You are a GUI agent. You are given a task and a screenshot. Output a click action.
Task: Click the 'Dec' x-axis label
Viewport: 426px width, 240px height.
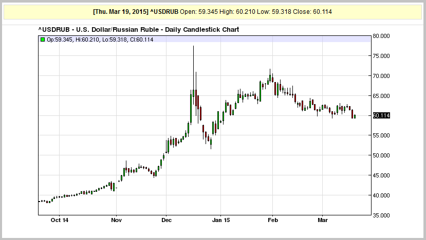(166, 220)
